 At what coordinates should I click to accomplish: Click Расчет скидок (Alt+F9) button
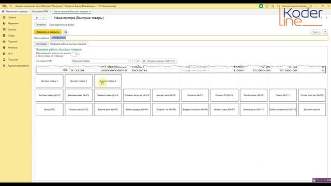(253, 95)
